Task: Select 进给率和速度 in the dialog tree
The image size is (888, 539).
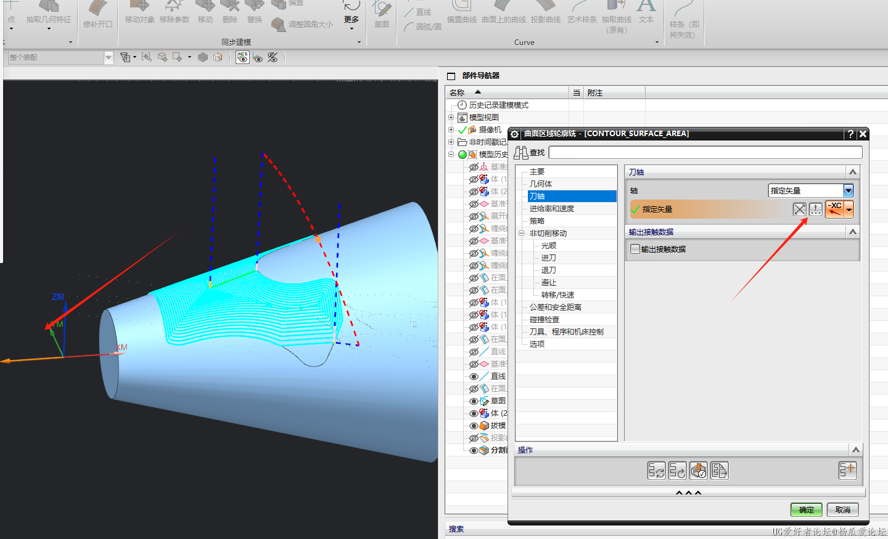Action: [x=552, y=209]
